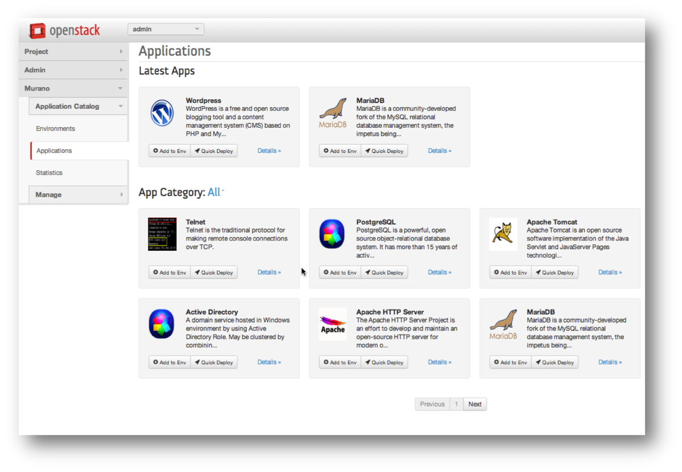Click the Wordpress app icon

click(162, 113)
